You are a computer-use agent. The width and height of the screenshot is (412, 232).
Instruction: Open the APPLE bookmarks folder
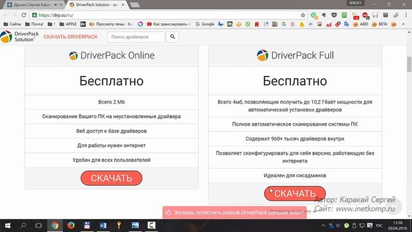[68, 24]
